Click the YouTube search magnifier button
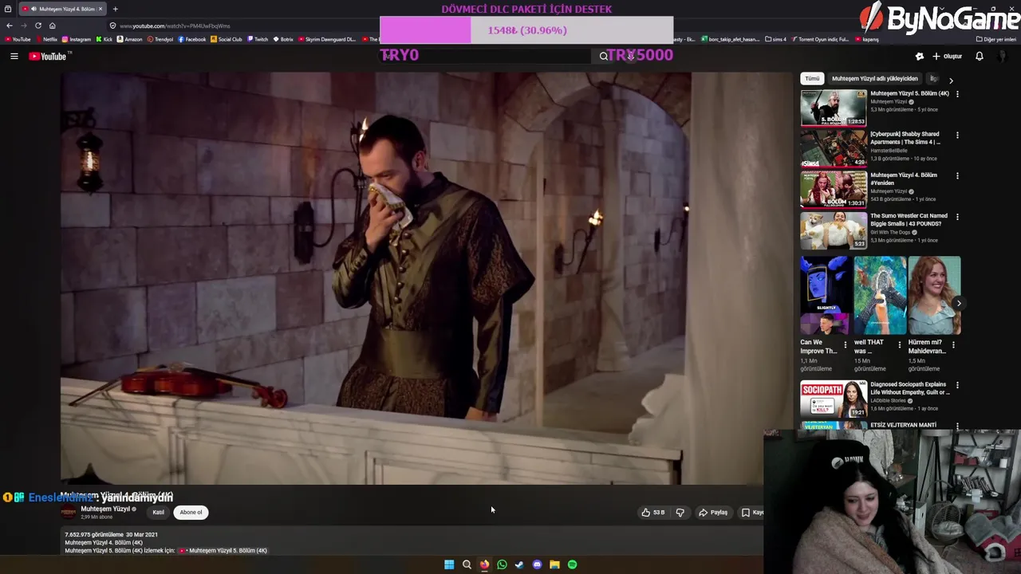This screenshot has height=574, width=1021. (x=604, y=56)
